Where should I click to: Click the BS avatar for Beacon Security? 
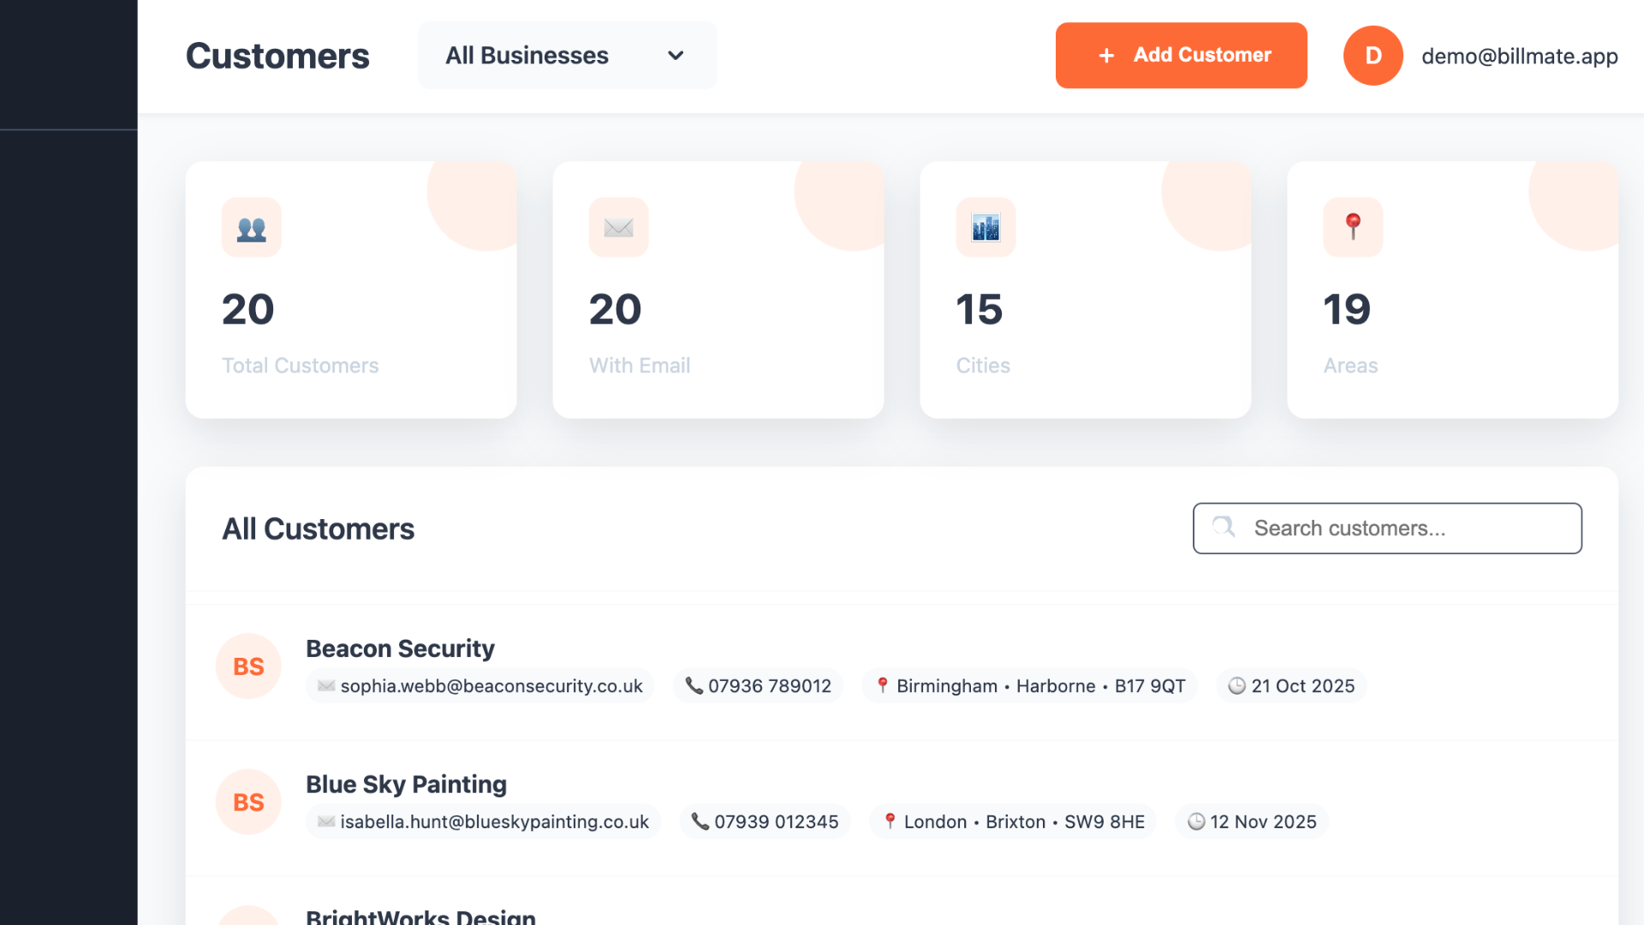coord(247,665)
